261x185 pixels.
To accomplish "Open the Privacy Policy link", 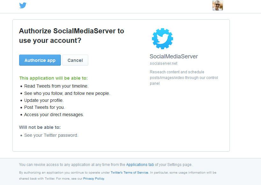I will click(94, 179).
